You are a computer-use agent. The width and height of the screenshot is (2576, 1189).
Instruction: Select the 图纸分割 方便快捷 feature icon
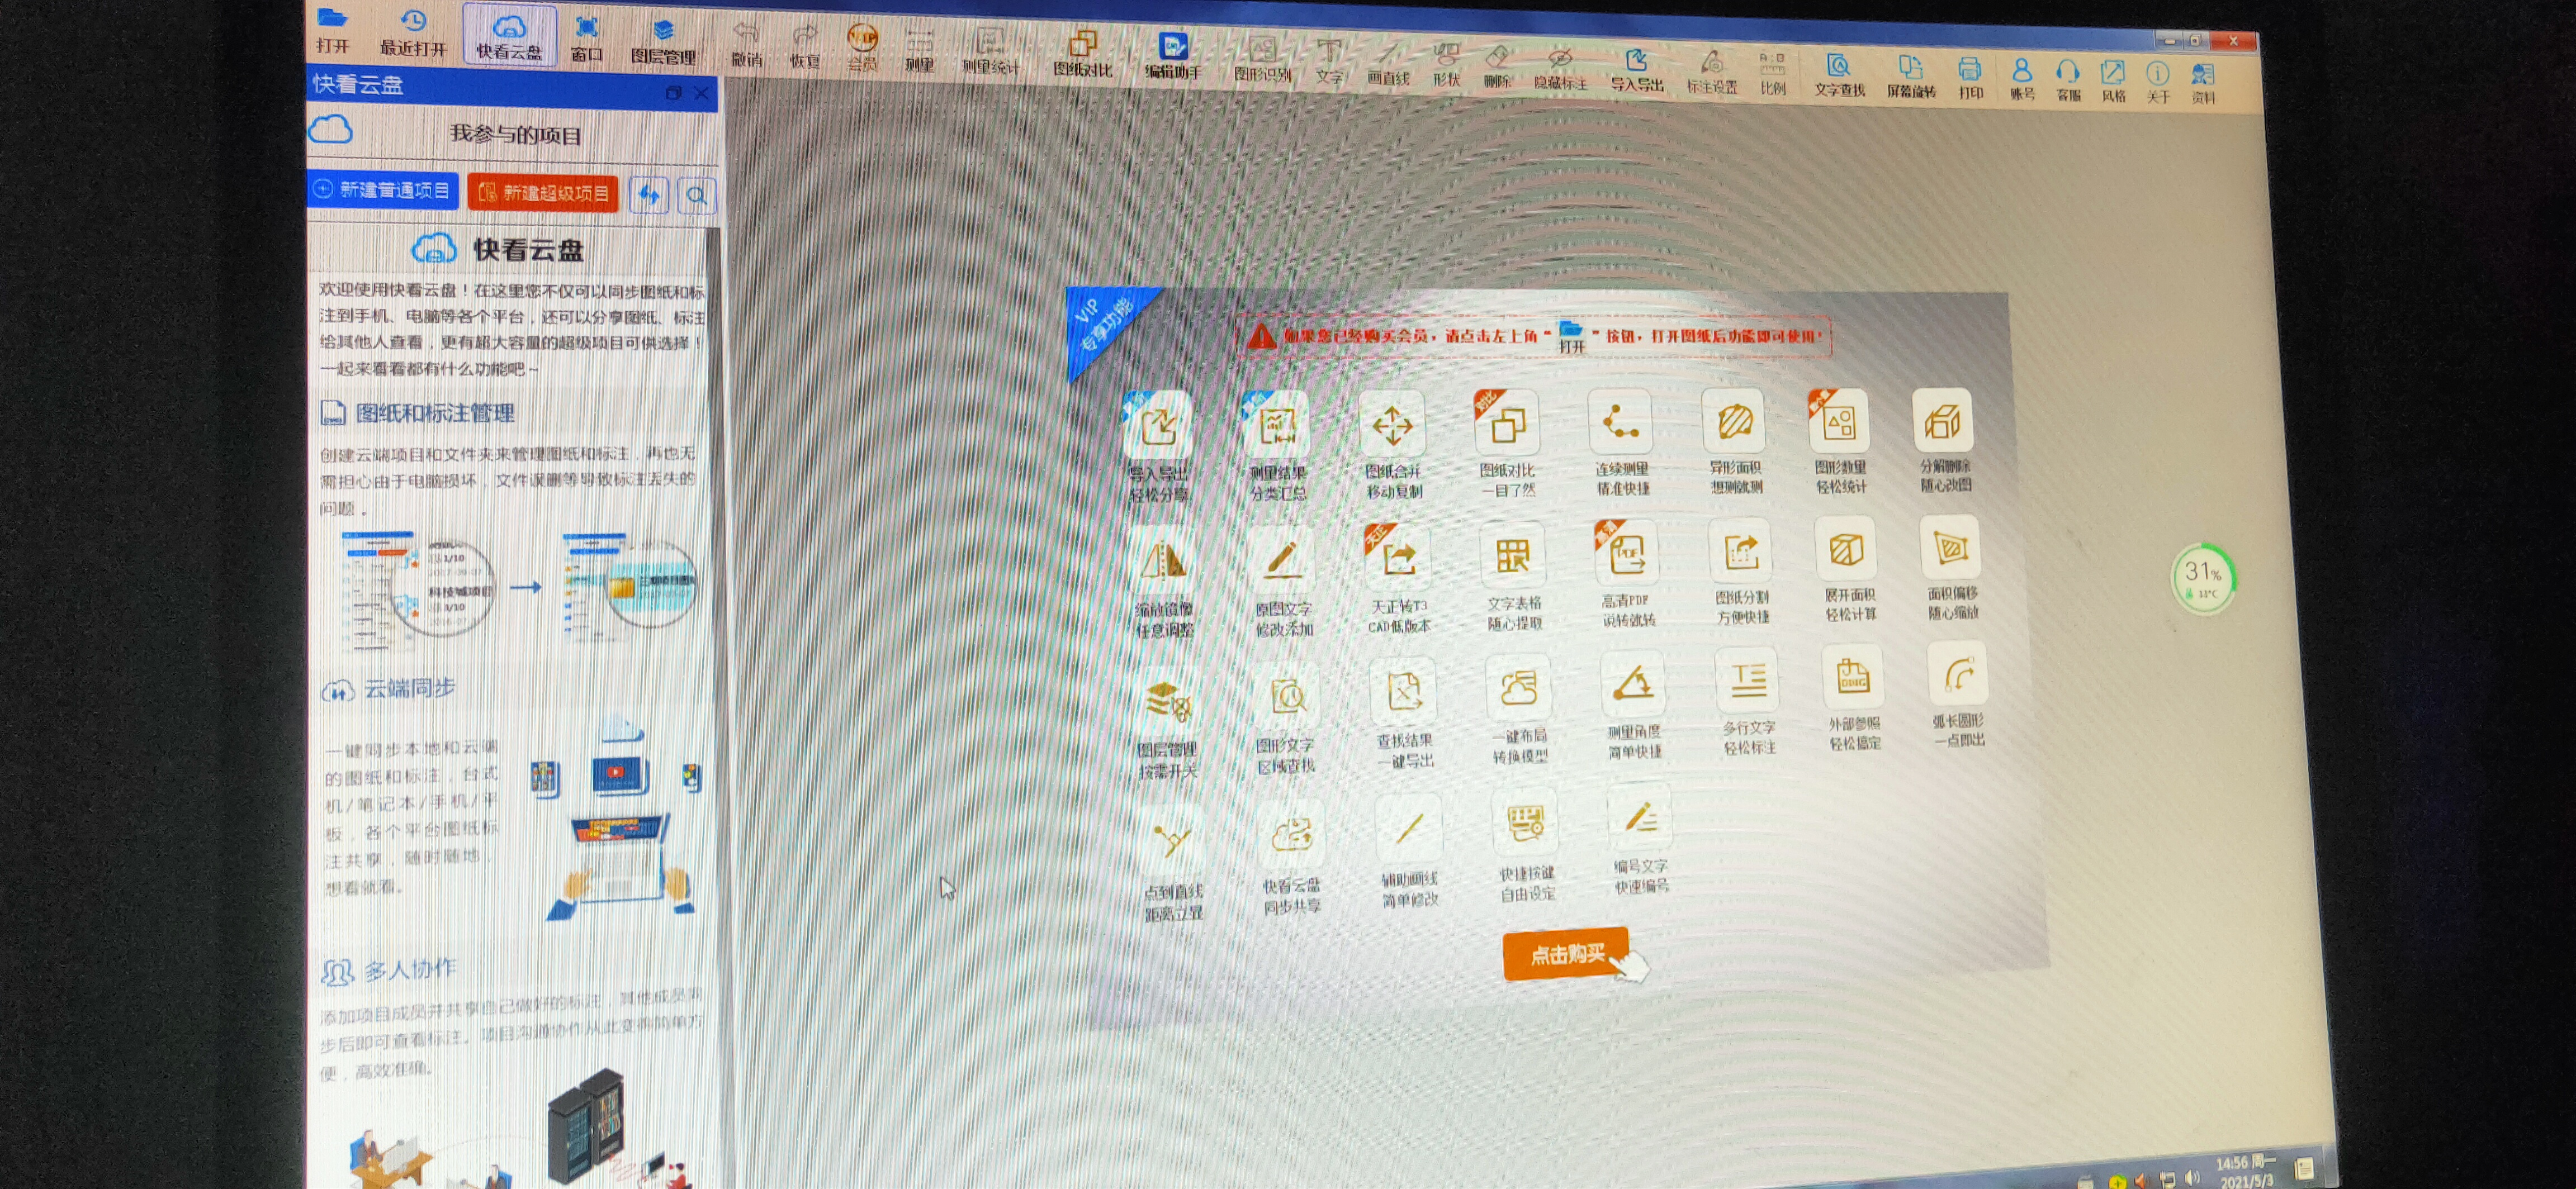pos(1741,550)
